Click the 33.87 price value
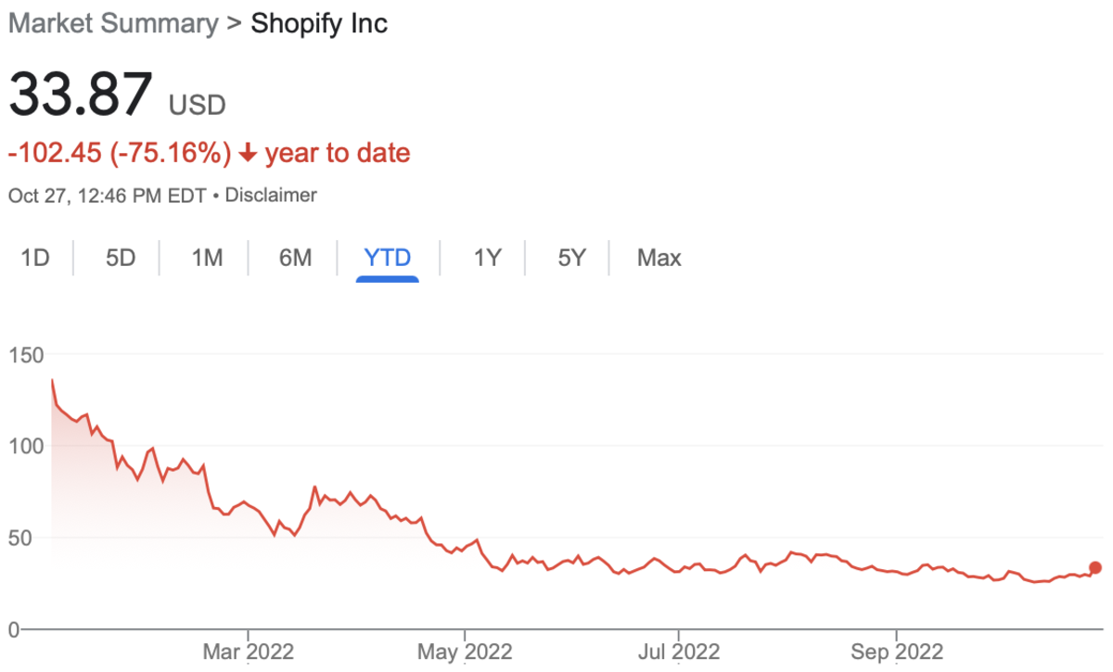 pyautogui.click(x=81, y=95)
